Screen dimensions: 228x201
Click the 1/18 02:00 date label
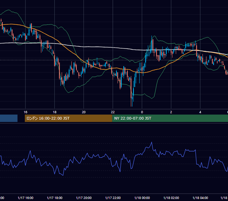click(171, 198)
